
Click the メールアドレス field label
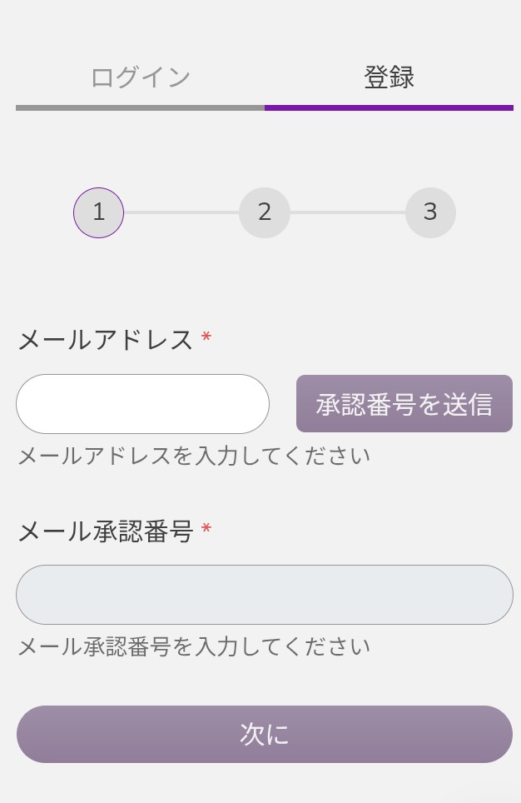106,340
